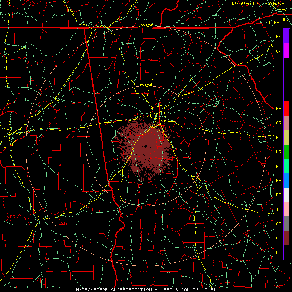The height and width of the screenshot is (292, 292).
Task: Click the BD legend label
Action: pyautogui.click(x=278, y=138)
